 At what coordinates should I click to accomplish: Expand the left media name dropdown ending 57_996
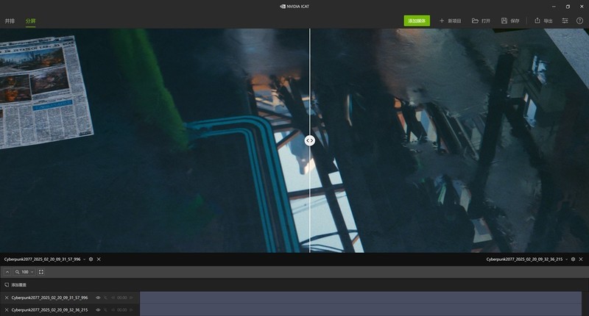(x=84, y=259)
